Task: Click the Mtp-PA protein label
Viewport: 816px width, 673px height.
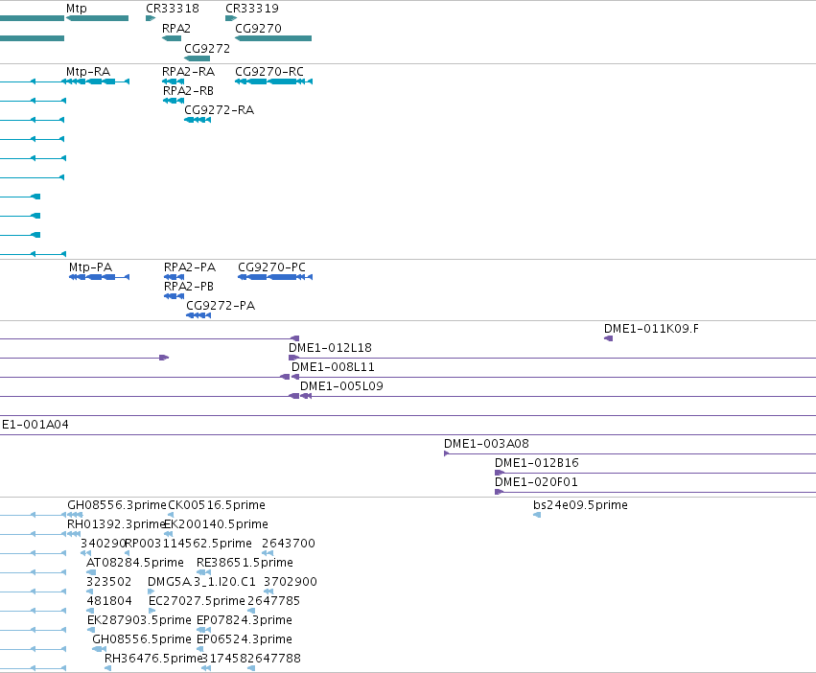Action: pyautogui.click(x=90, y=267)
